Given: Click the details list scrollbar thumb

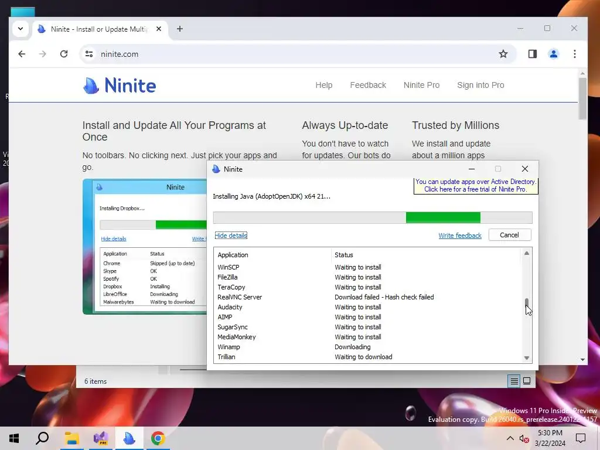Looking at the screenshot, I should click(527, 303).
